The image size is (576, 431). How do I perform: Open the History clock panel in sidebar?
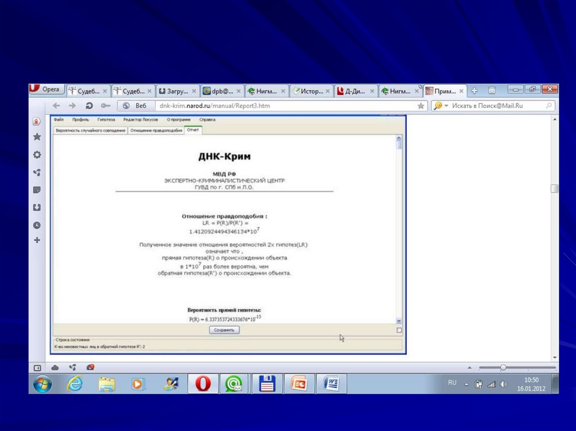37,225
